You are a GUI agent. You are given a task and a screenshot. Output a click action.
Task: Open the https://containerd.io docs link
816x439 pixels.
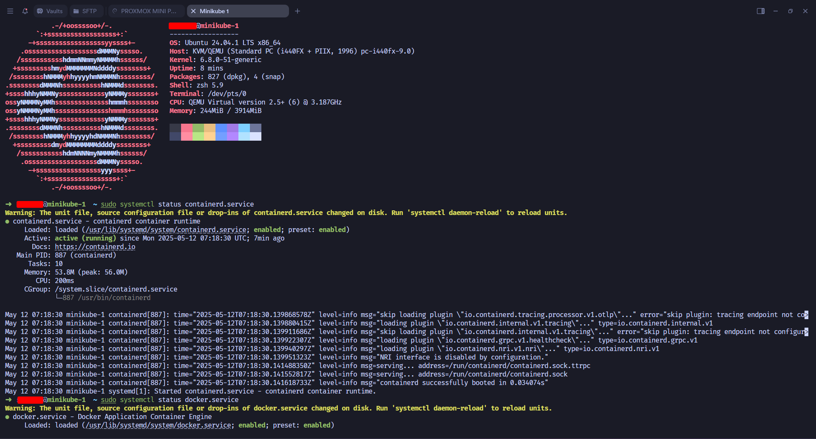(95, 247)
